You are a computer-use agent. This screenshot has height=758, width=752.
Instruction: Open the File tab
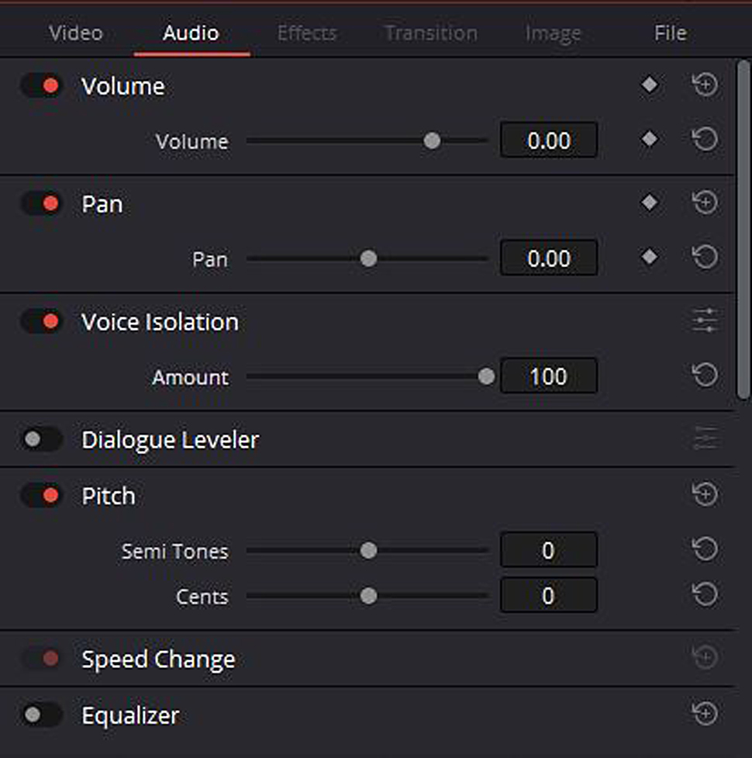671,33
